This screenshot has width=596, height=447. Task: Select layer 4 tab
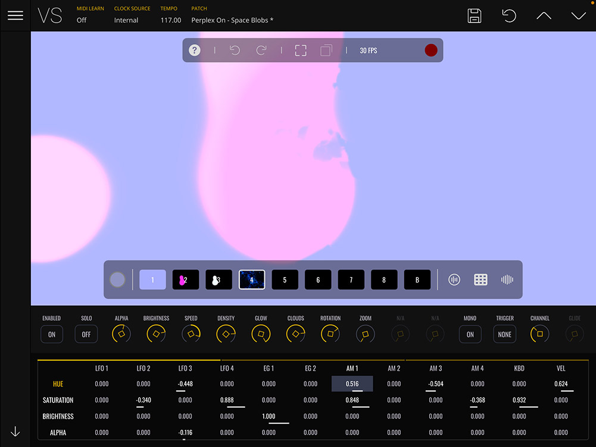252,280
